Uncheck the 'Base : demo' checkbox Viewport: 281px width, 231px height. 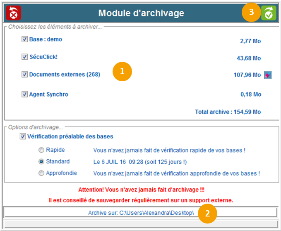(24, 39)
